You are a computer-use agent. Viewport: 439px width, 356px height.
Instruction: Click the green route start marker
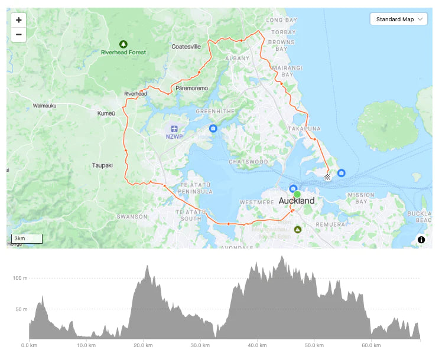[297, 194]
